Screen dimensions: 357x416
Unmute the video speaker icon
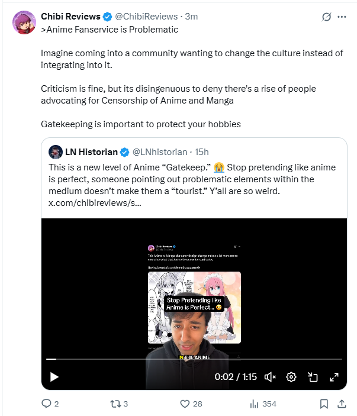click(270, 377)
